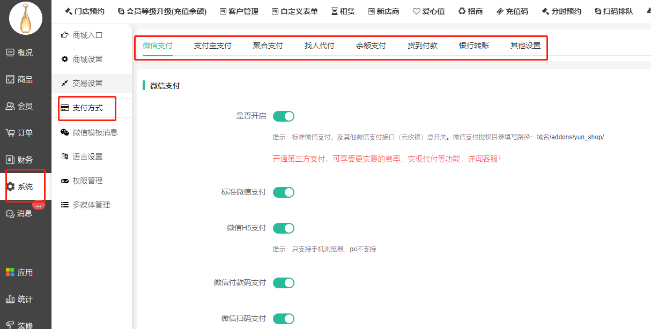651x329 pixels.
Task: Disable the 微信H5支付 toggle
Action: 284,228
